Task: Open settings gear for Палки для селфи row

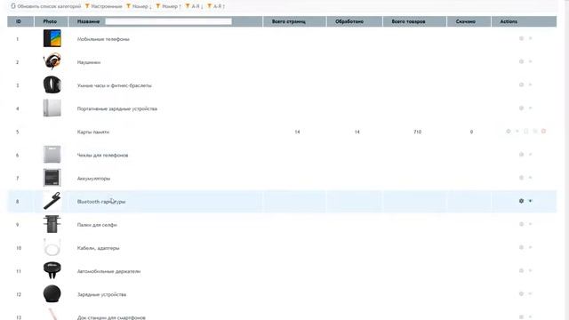Action: 522,224
